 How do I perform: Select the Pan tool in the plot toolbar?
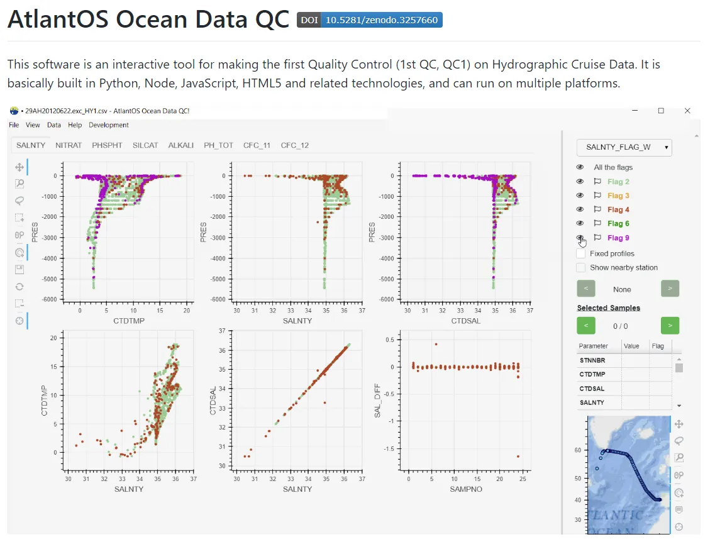point(19,167)
